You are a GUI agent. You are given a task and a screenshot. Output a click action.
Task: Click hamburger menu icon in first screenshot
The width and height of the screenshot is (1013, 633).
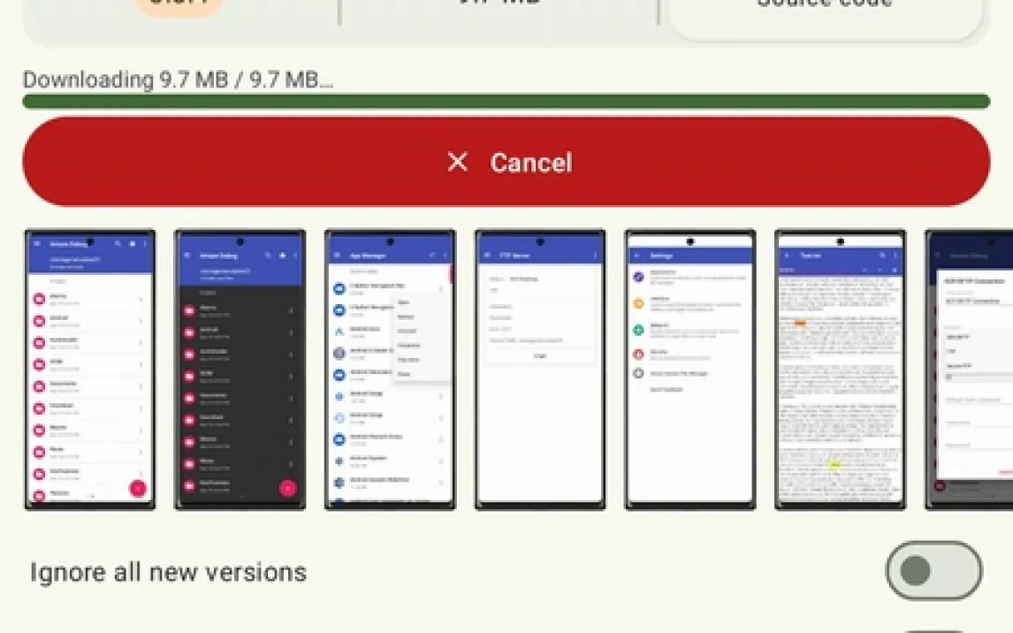tap(36, 244)
